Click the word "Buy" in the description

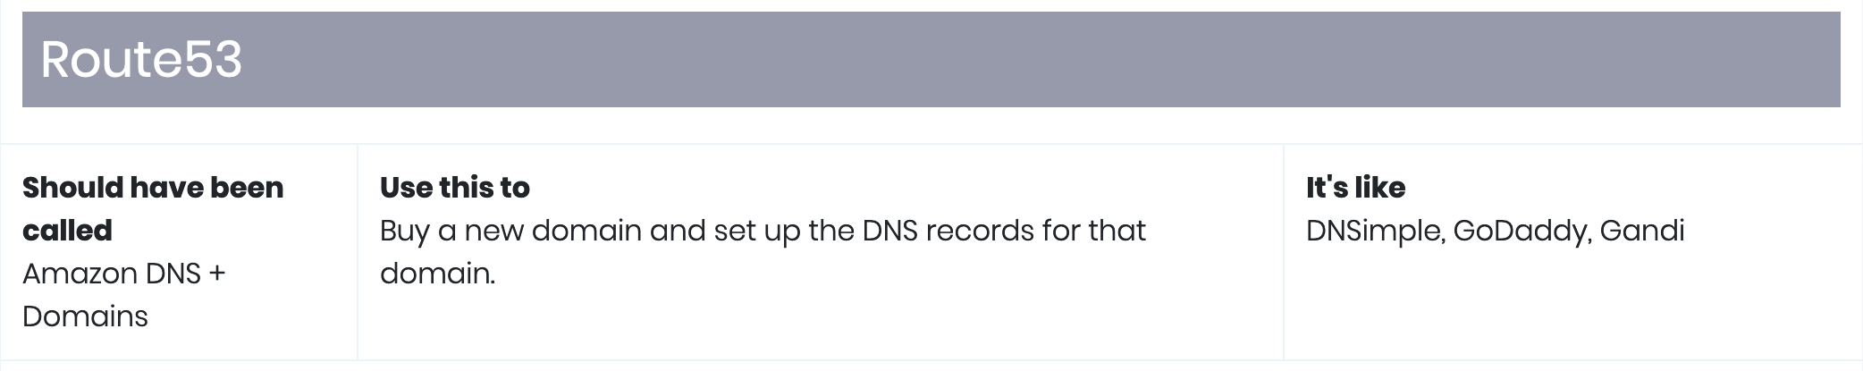point(404,231)
